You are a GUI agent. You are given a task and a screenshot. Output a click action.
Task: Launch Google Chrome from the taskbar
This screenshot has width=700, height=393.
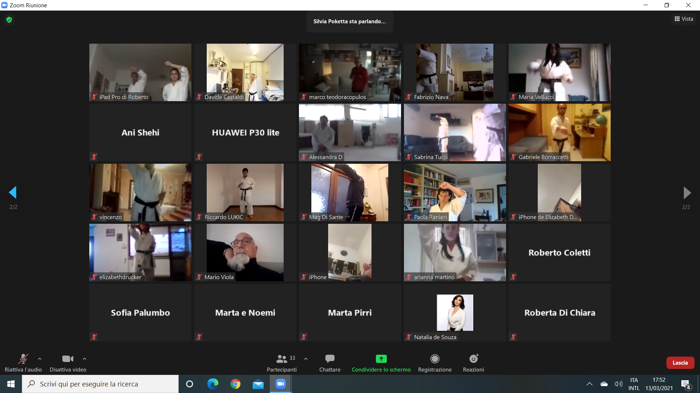(x=236, y=384)
